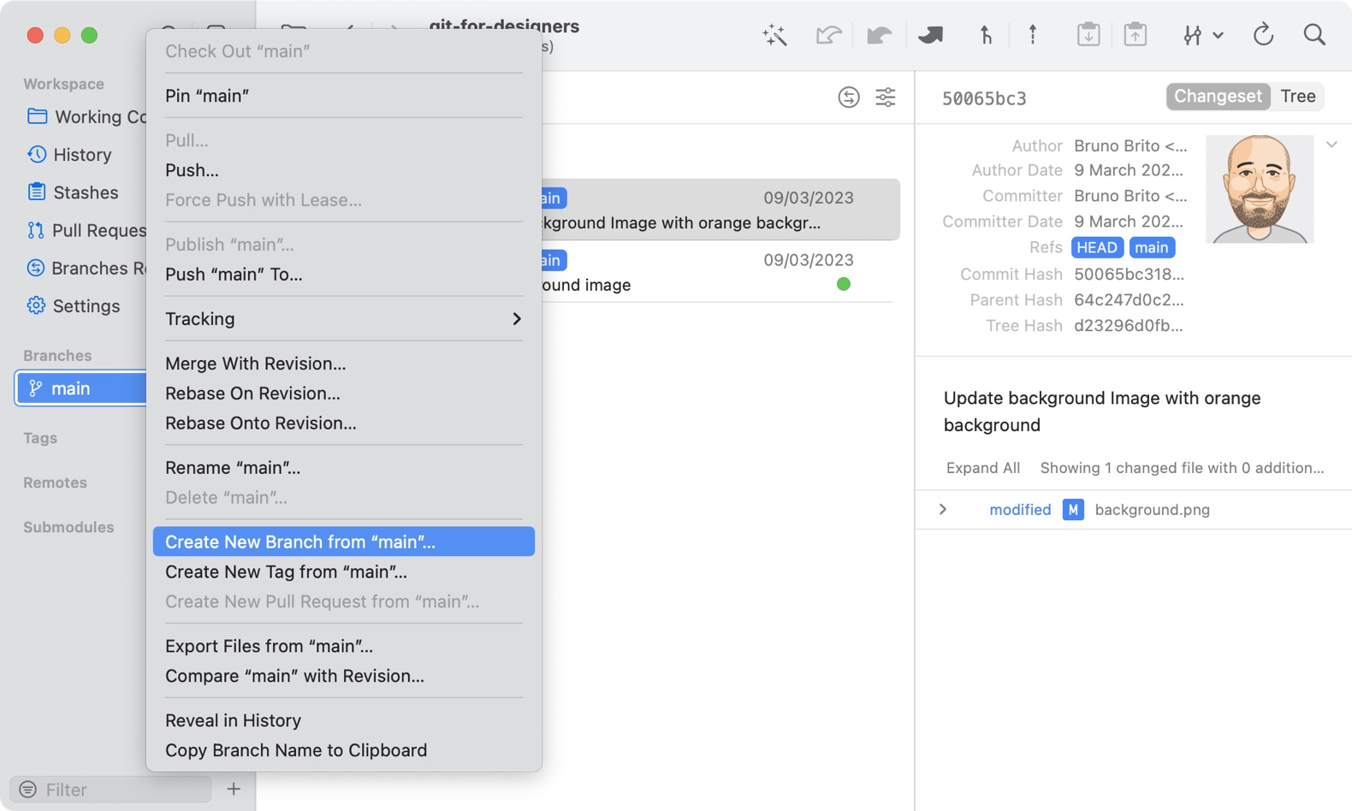Click the Expand All link

click(982, 468)
